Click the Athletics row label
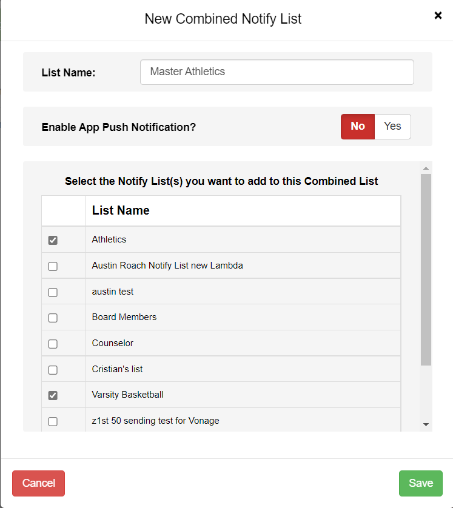453x508 pixels. (109, 239)
